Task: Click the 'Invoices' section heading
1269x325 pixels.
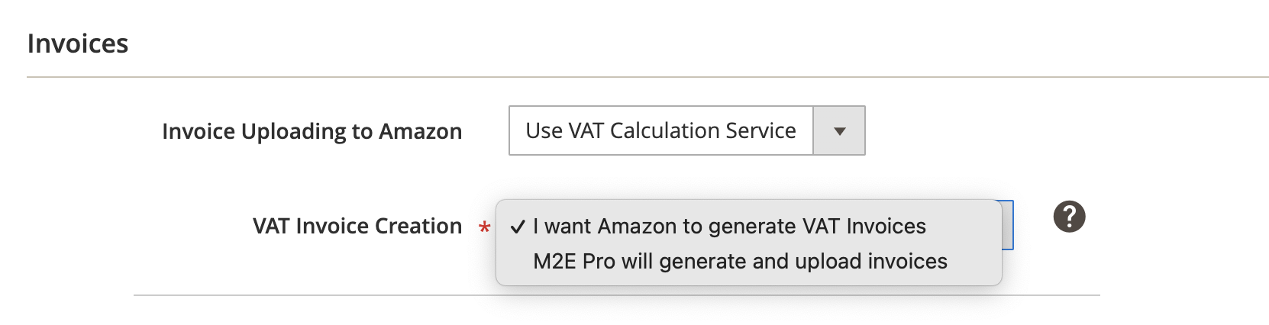Action: [x=78, y=43]
